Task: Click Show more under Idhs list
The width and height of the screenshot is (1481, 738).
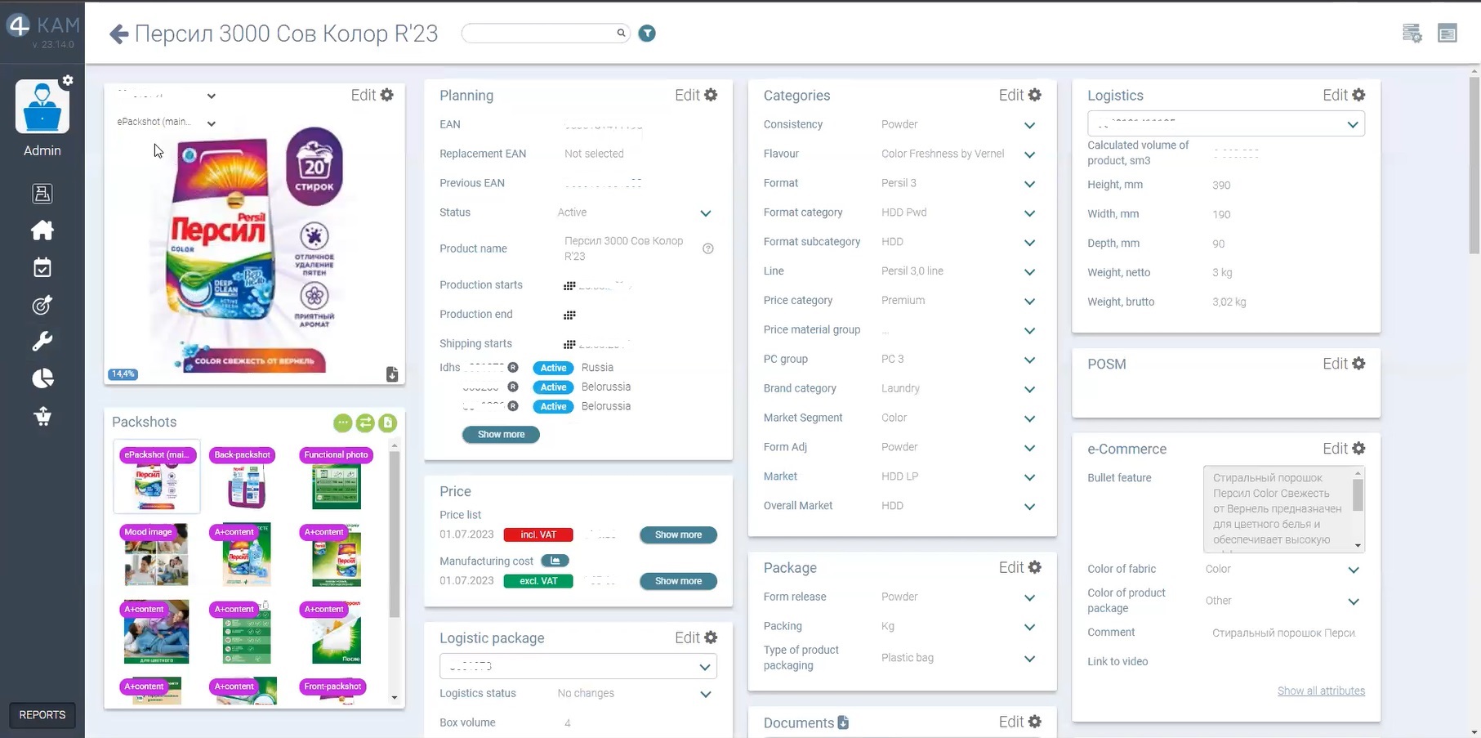Action: (501, 434)
